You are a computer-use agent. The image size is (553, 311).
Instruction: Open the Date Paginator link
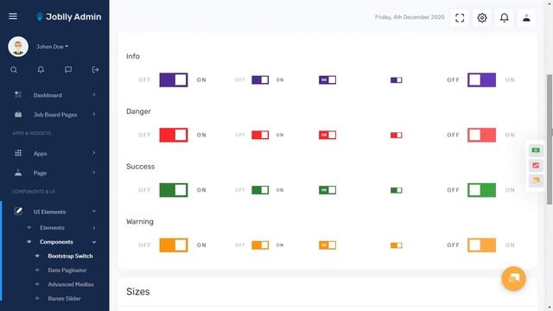(x=67, y=270)
